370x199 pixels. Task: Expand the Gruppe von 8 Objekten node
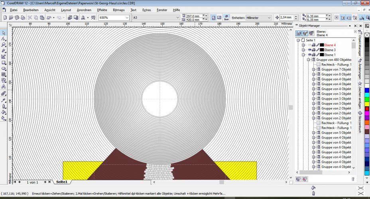(x=314, y=74)
